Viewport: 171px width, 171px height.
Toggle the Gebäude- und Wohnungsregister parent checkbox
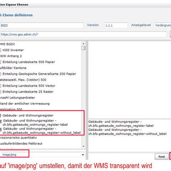point(0,115)
